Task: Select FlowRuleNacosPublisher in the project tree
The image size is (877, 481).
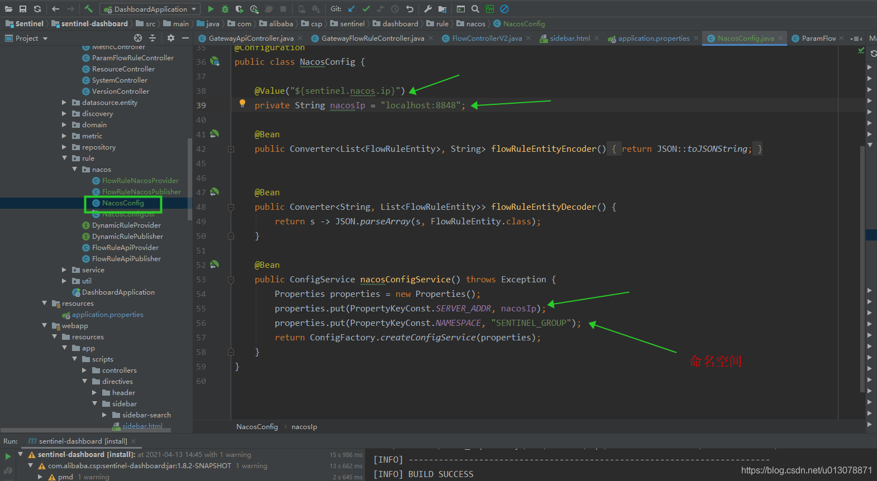Action: (141, 191)
